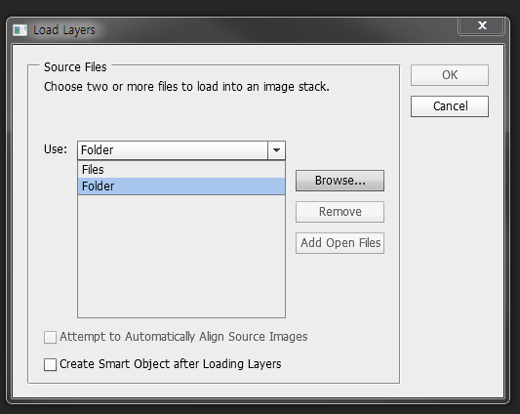Screen dimensions: 520x414
Task: Click the Remove button
Action: coord(340,212)
